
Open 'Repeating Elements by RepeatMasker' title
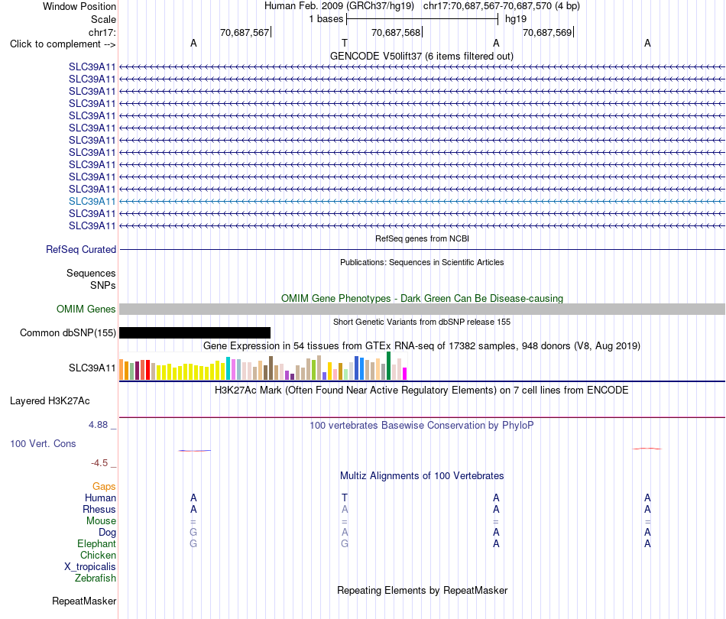tap(422, 590)
